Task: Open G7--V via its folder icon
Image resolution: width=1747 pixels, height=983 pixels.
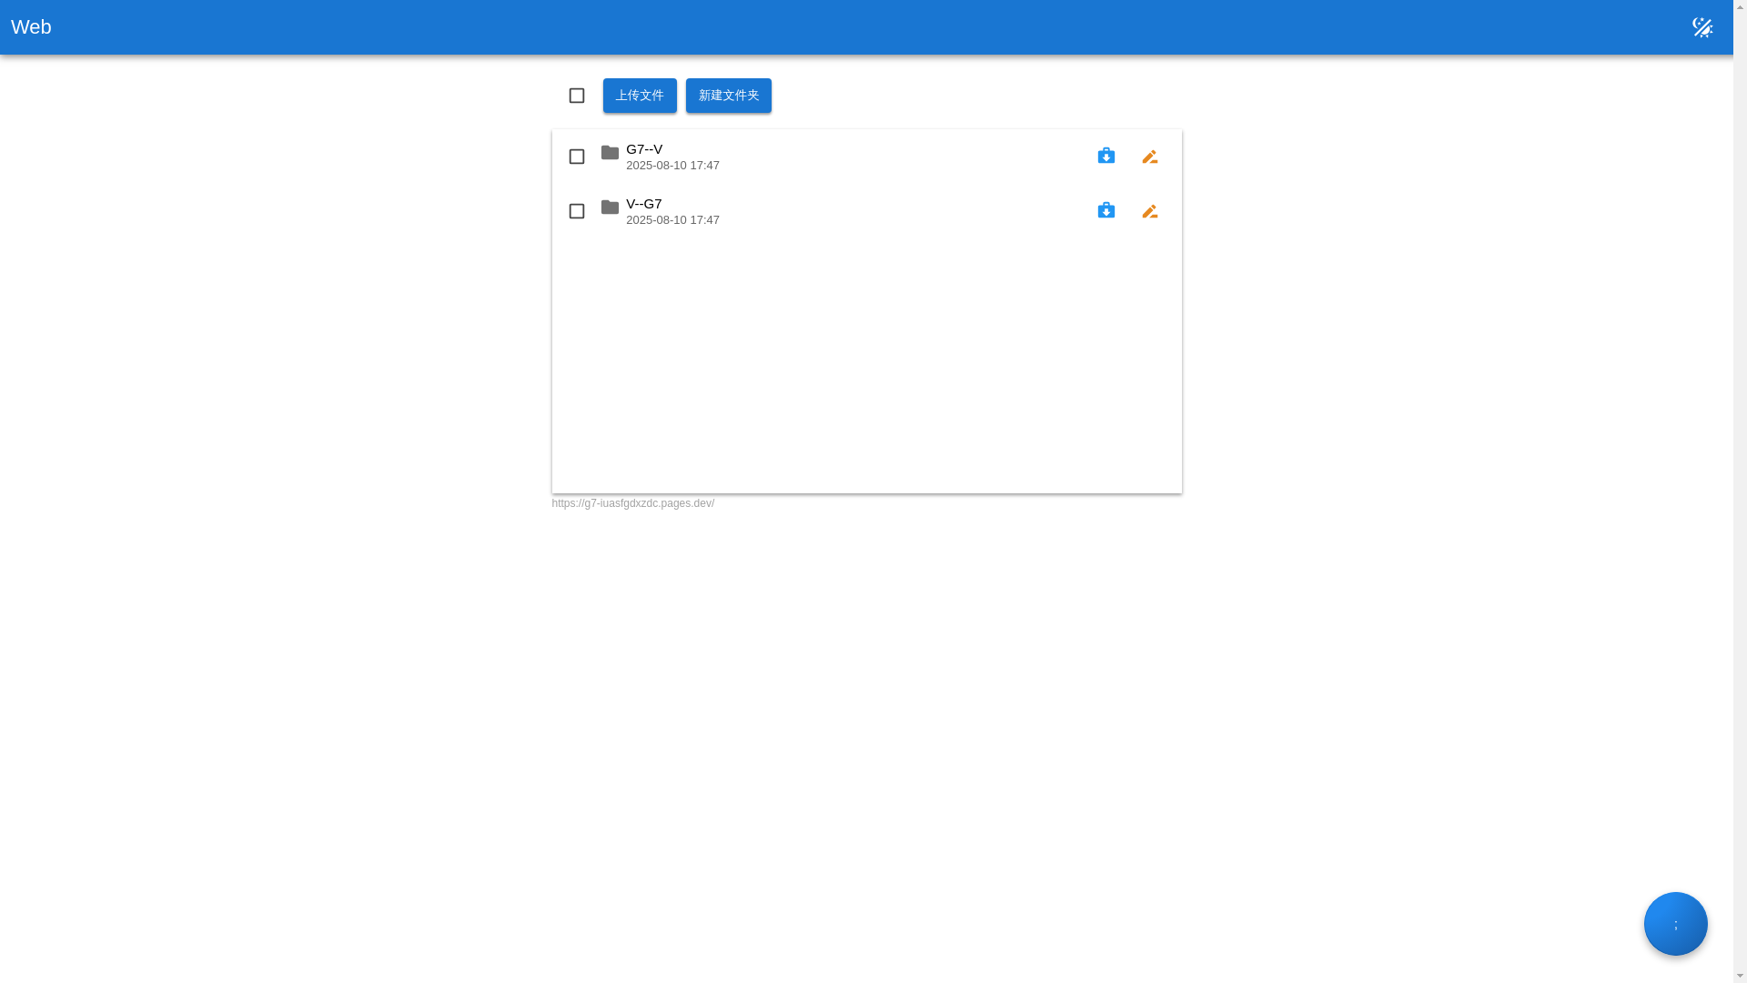Action: [610, 153]
